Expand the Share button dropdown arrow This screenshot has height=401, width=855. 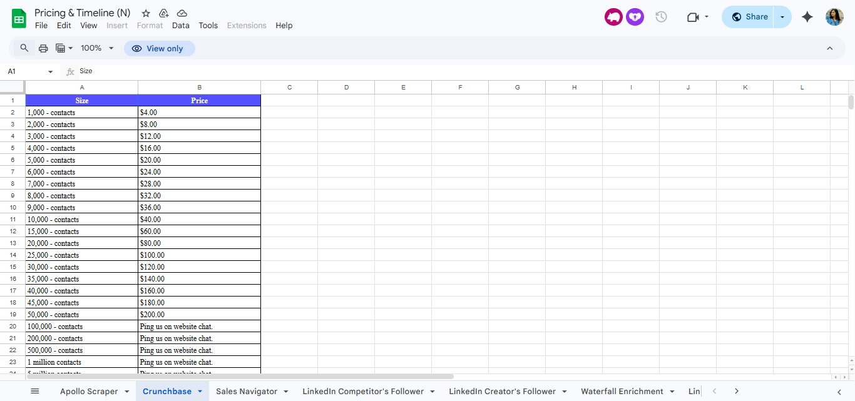[x=782, y=17]
